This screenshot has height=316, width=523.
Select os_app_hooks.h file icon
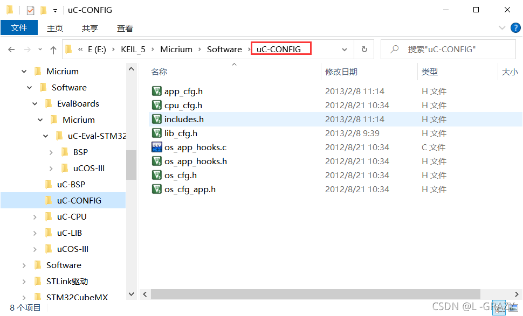tap(157, 161)
